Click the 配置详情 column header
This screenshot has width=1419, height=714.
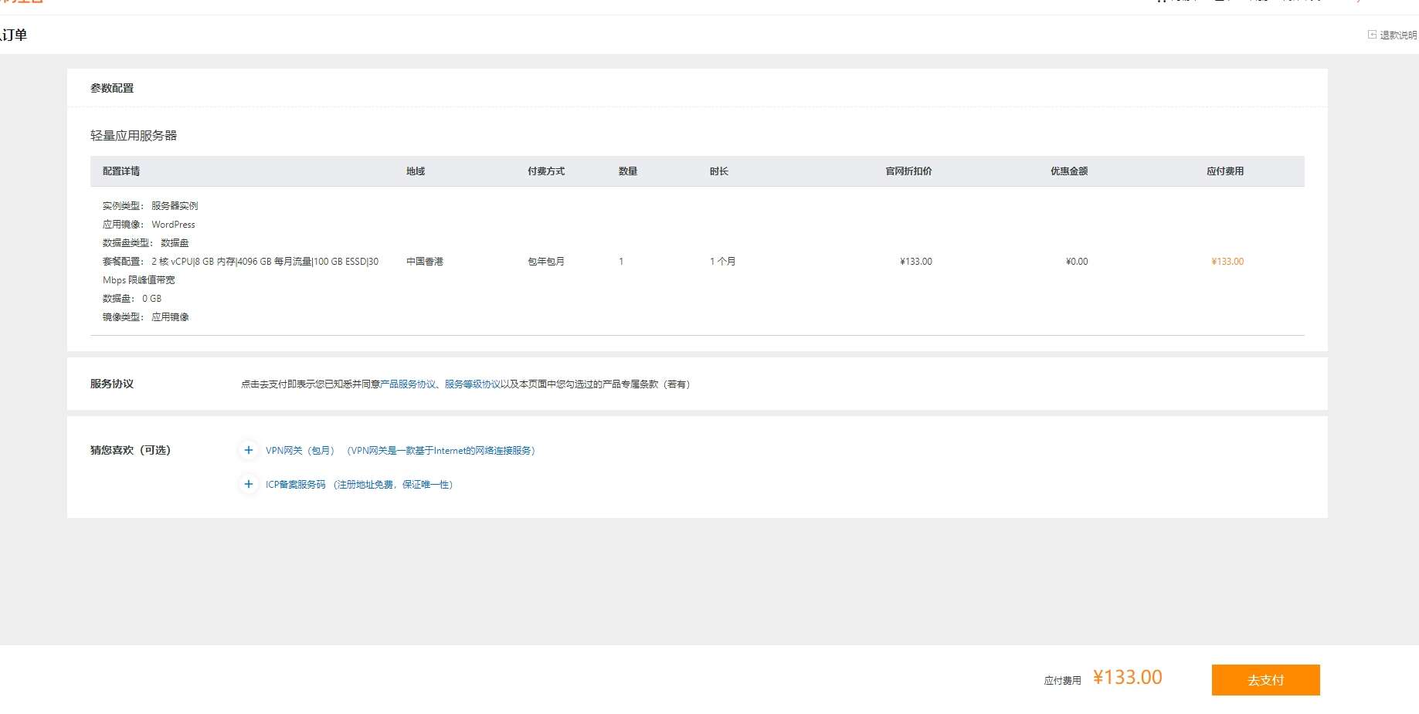121,171
